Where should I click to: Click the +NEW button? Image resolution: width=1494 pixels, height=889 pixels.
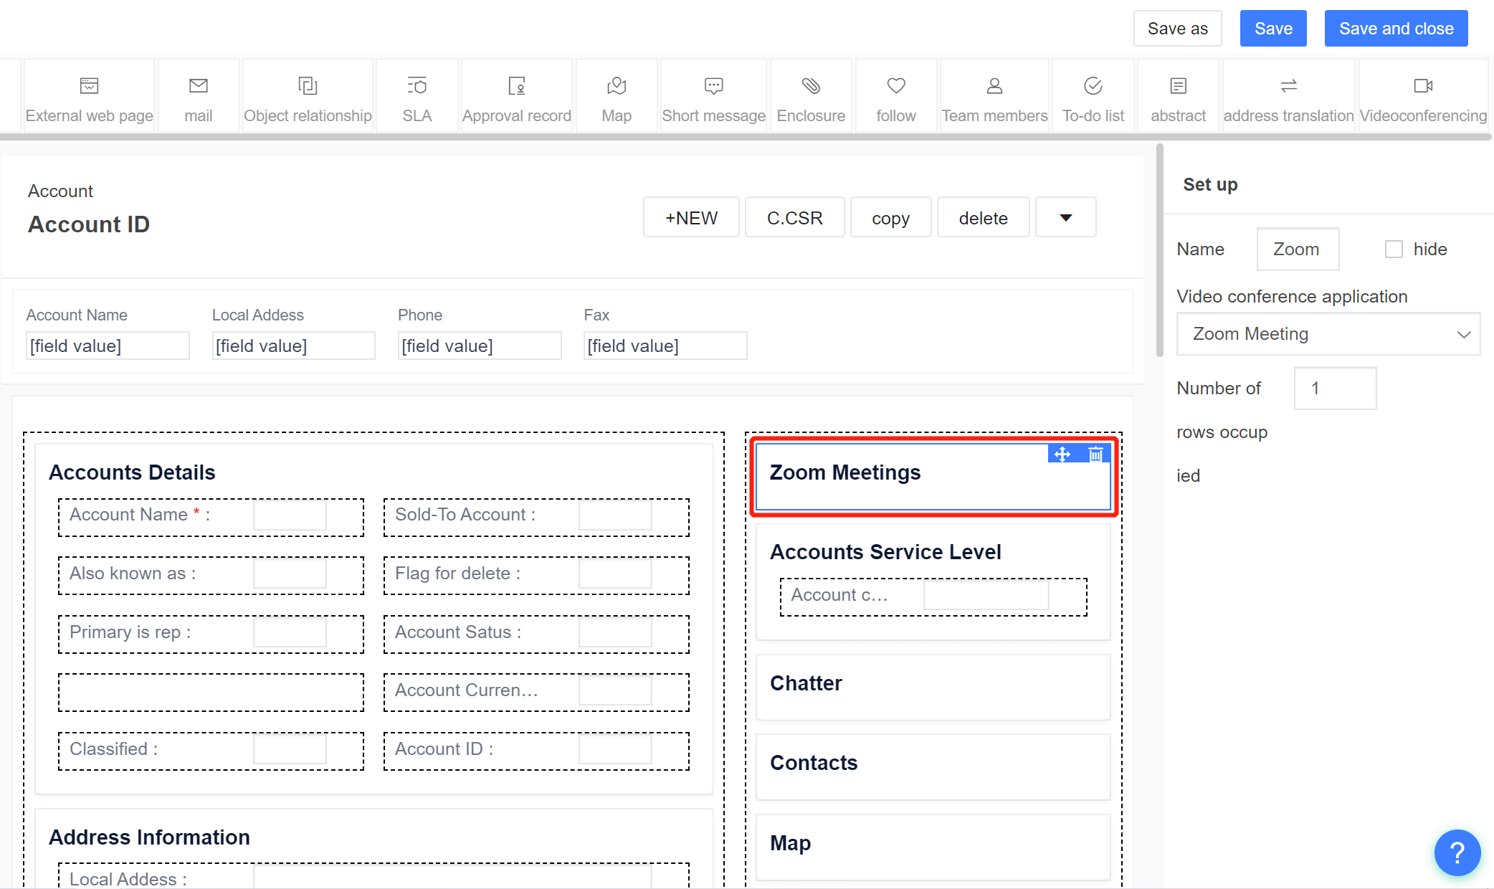691,217
